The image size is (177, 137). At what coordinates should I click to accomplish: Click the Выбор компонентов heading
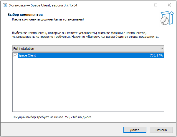coord(25,15)
